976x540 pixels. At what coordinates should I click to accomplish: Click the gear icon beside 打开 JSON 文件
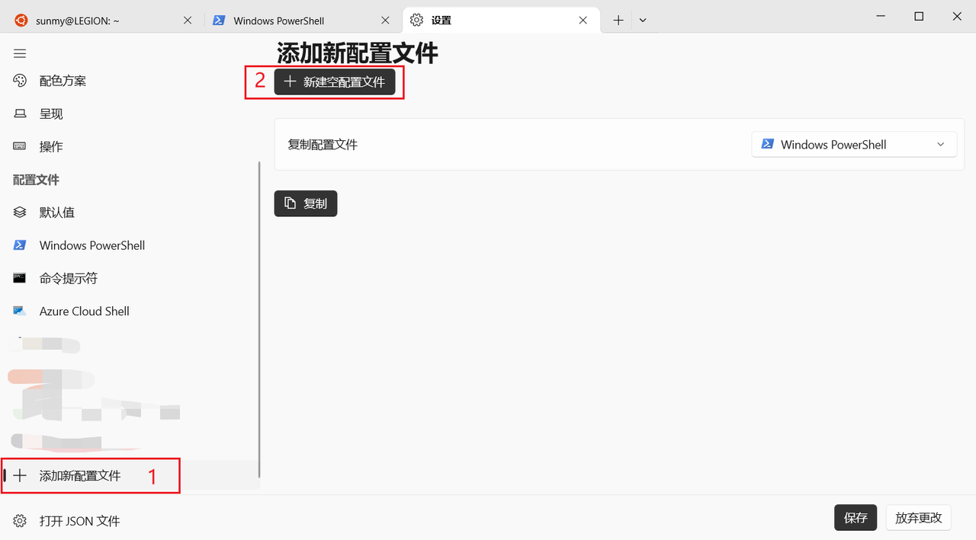click(x=20, y=521)
